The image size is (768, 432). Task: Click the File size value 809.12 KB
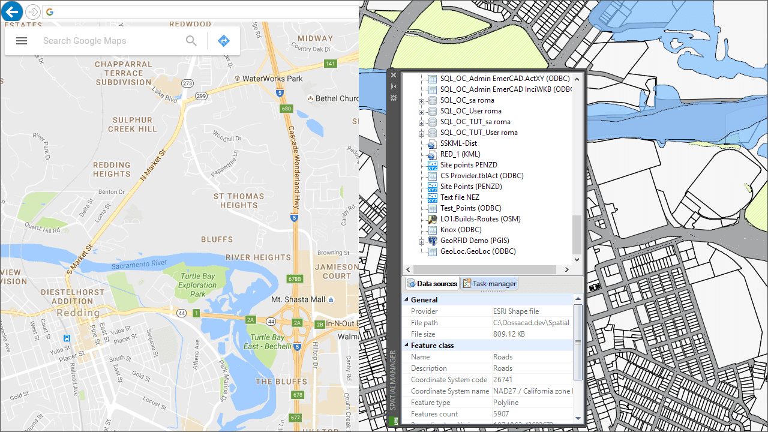(509, 334)
